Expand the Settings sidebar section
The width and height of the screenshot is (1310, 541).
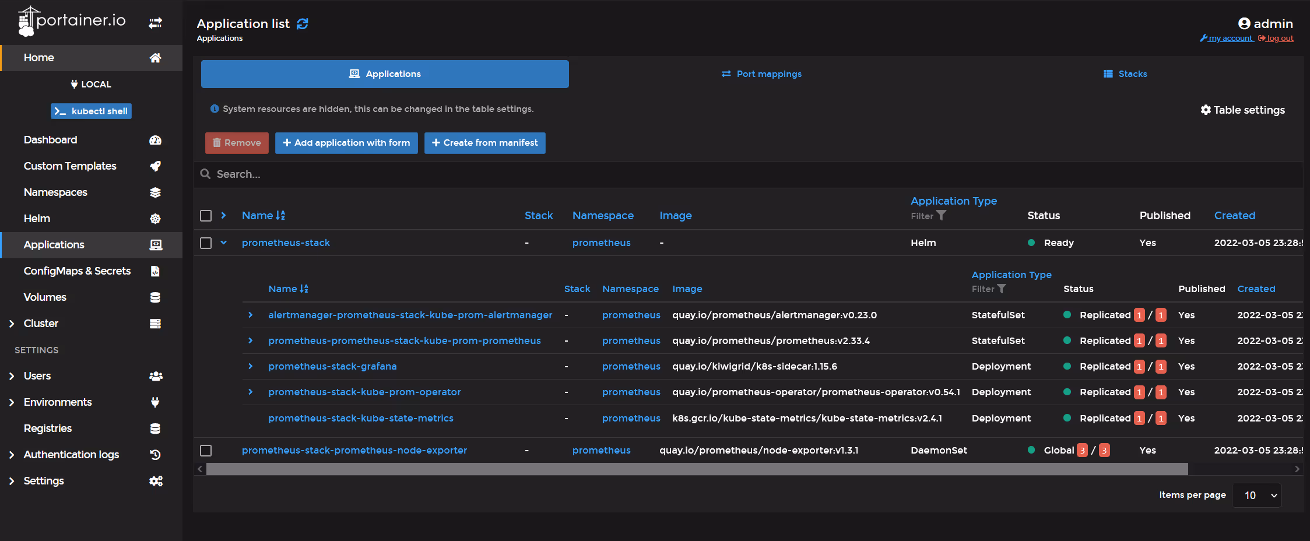click(x=12, y=481)
